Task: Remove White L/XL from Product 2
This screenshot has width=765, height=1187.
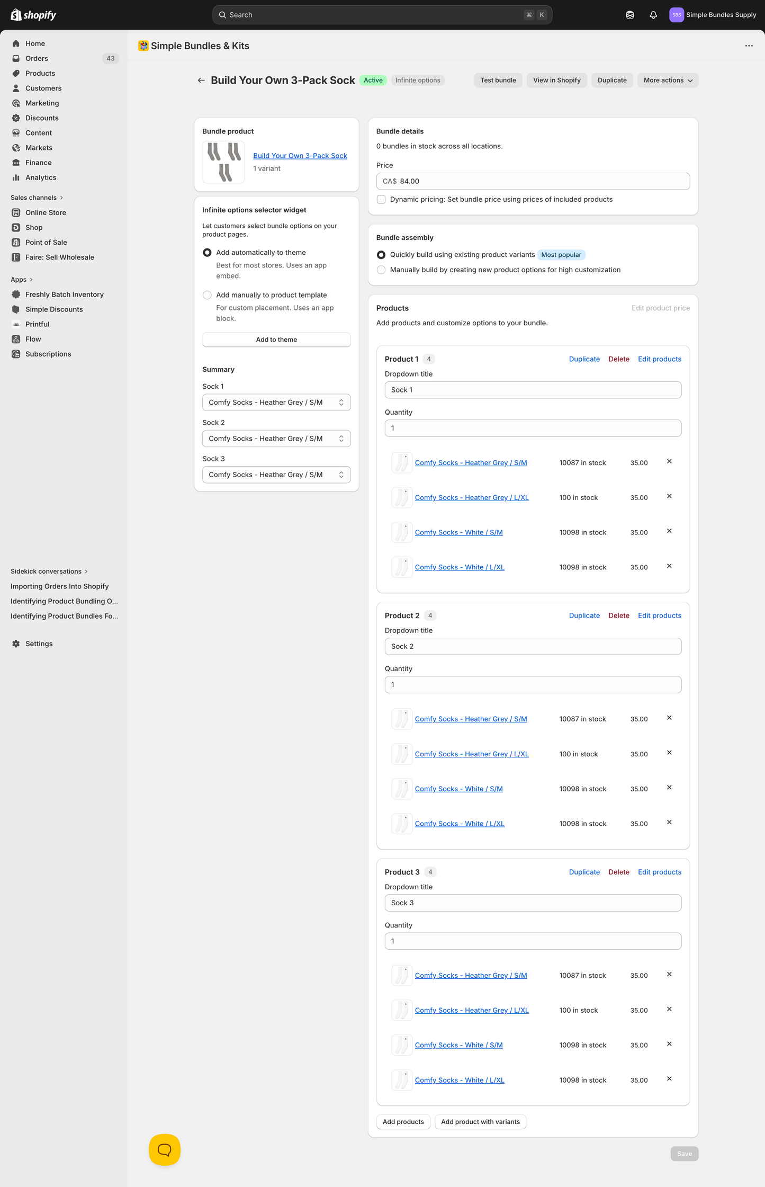Action: coord(669,822)
